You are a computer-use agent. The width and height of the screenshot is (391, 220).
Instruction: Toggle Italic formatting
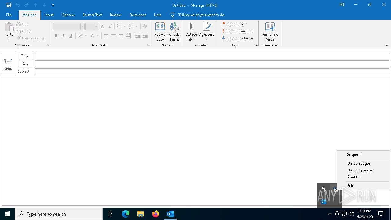[63, 36]
